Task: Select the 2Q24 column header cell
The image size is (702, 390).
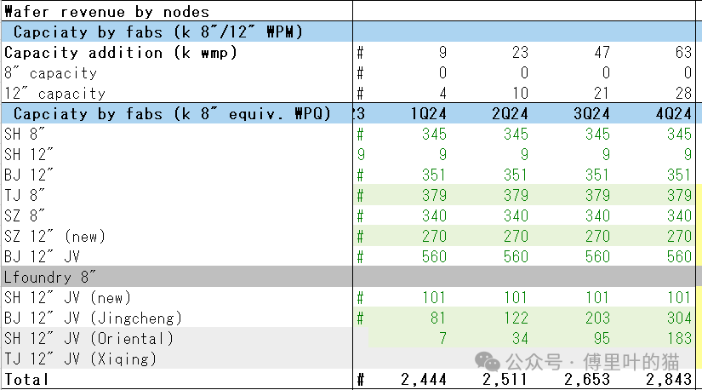Action: pos(510,114)
